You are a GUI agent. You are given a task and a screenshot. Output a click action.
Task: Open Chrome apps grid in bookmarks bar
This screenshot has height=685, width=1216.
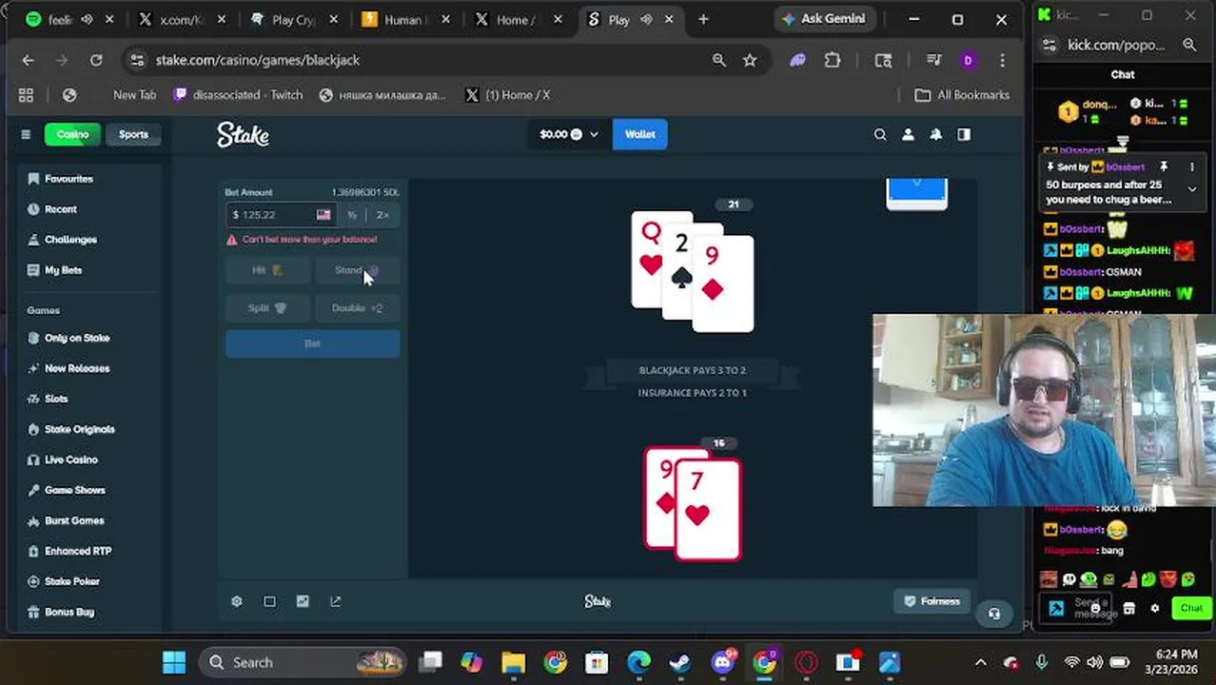click(26, 95)
